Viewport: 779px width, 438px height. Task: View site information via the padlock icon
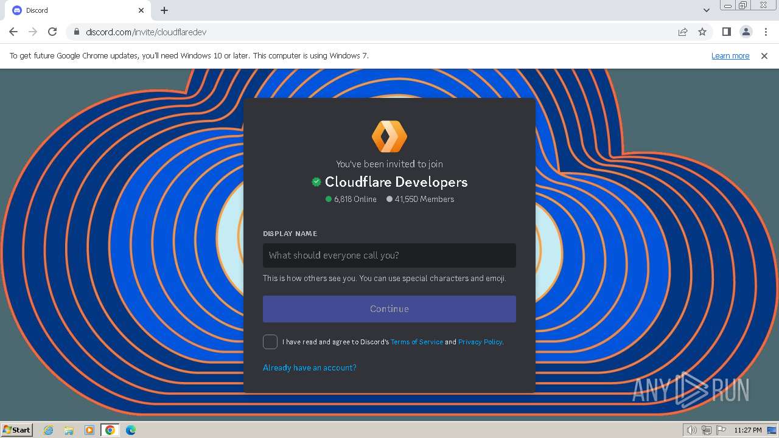(x=76, y=32)
